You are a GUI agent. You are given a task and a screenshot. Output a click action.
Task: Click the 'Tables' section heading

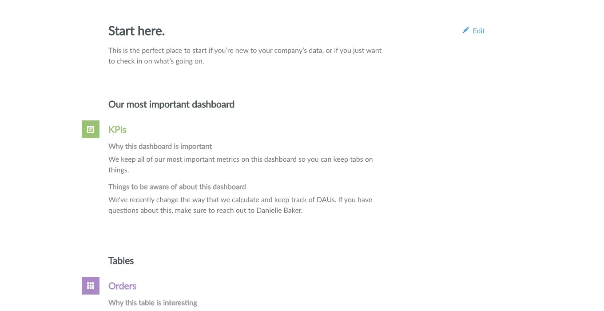coord(121,261)
